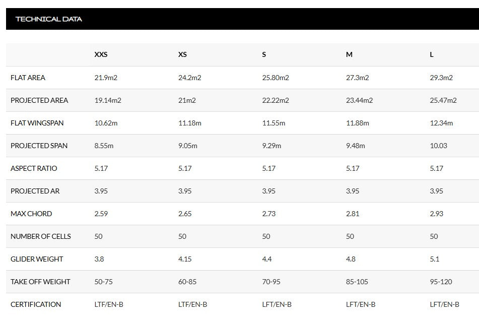Select the NUMBER OF CELLS row label

[41, 236]
